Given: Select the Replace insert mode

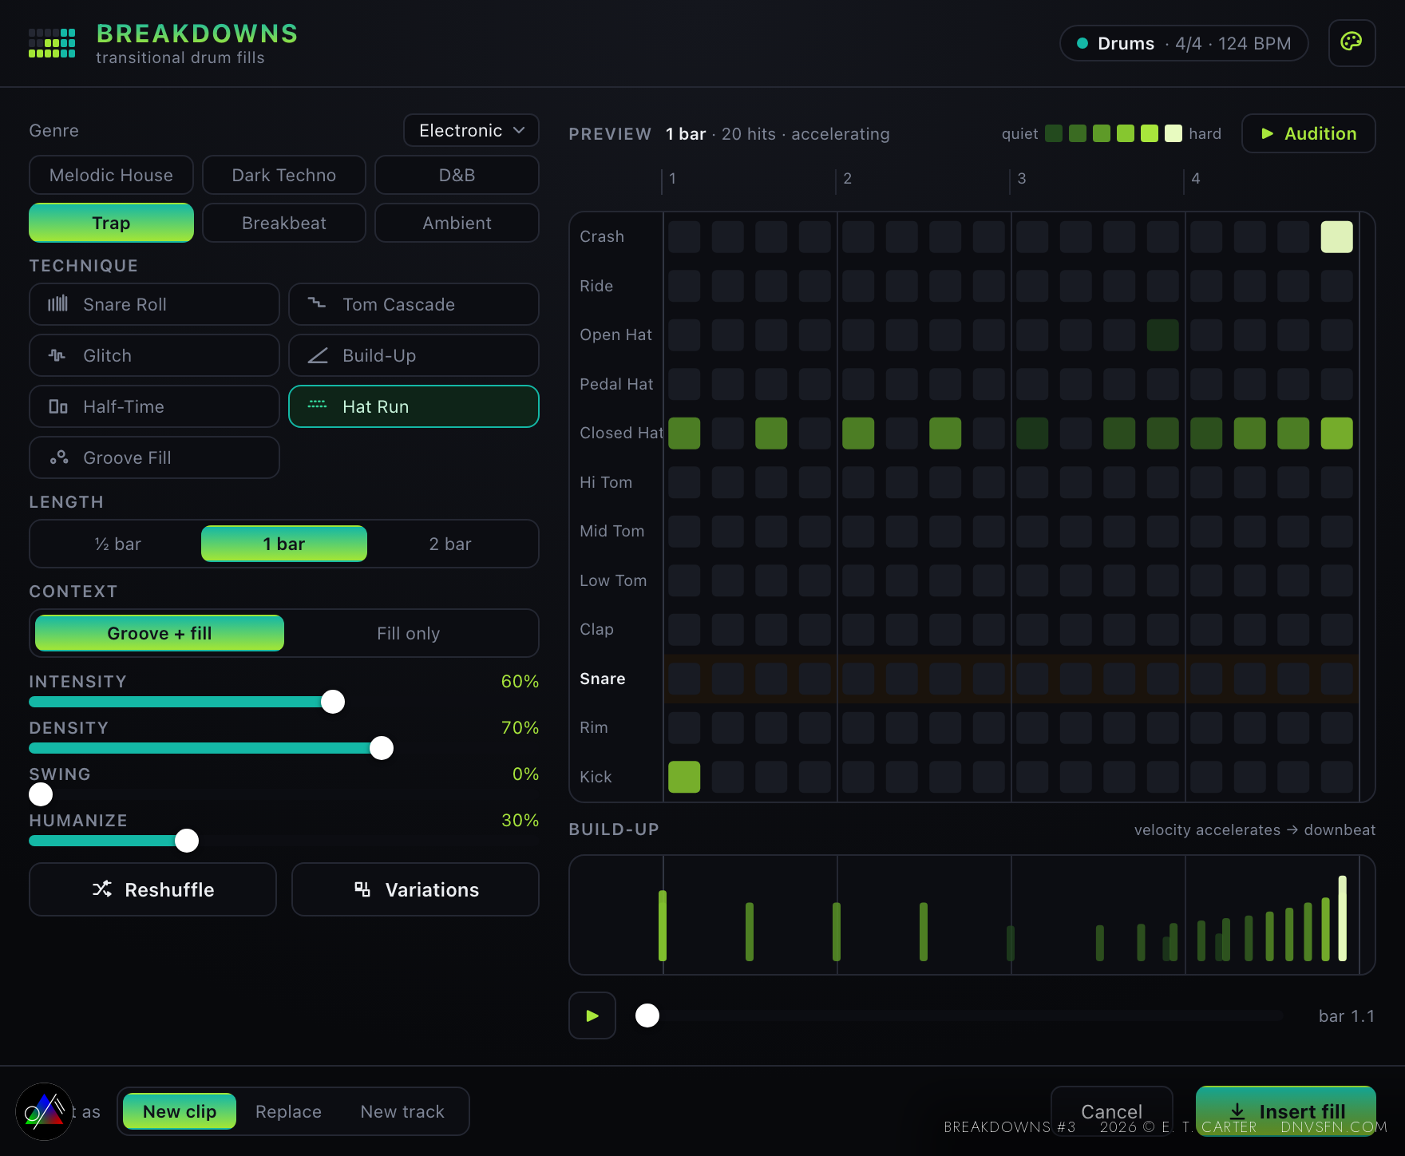Looking at the screenshot, I should tap(288, 1111).
